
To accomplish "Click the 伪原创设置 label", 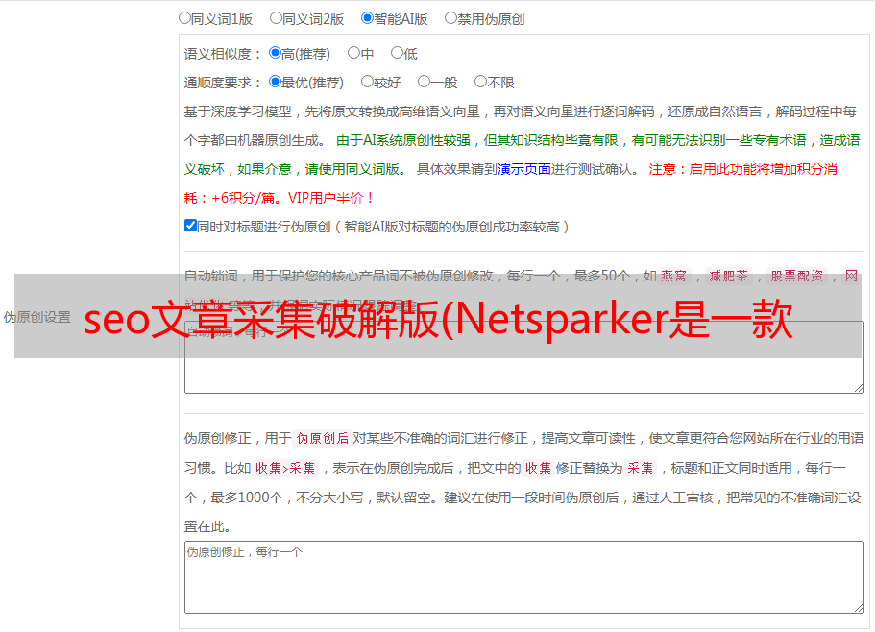I will click(x=37, y=317).
